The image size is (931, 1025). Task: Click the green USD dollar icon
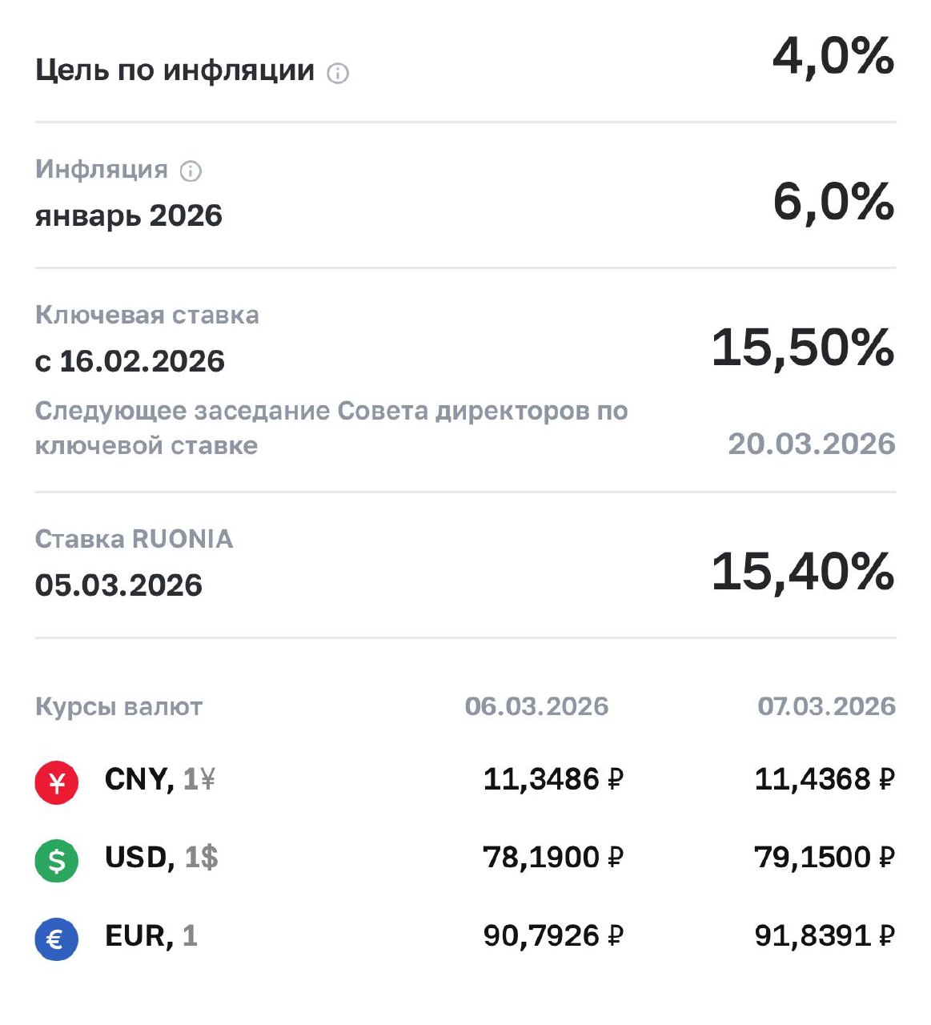click(x=57, y=860)
